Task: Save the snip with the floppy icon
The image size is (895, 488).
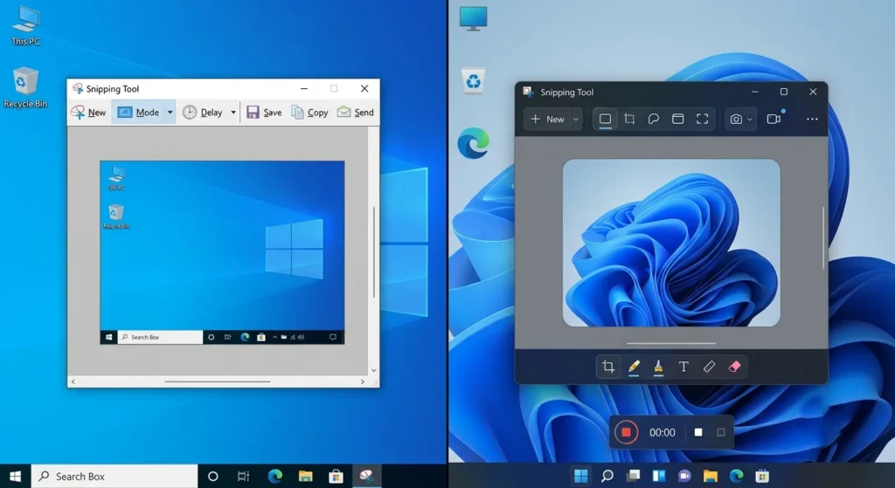Action: tap(264, 113)
